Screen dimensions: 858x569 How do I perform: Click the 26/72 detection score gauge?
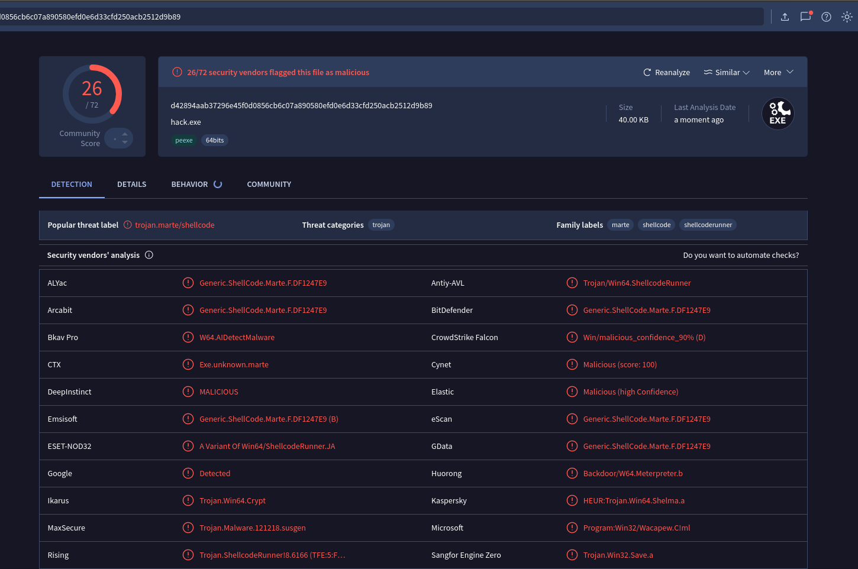tap(92, 94)
